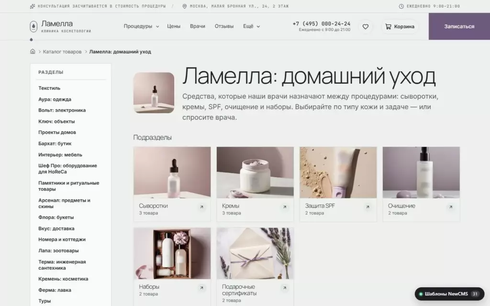
Task: Select Ферма: лавка section
Action: [x=55, y=290]
